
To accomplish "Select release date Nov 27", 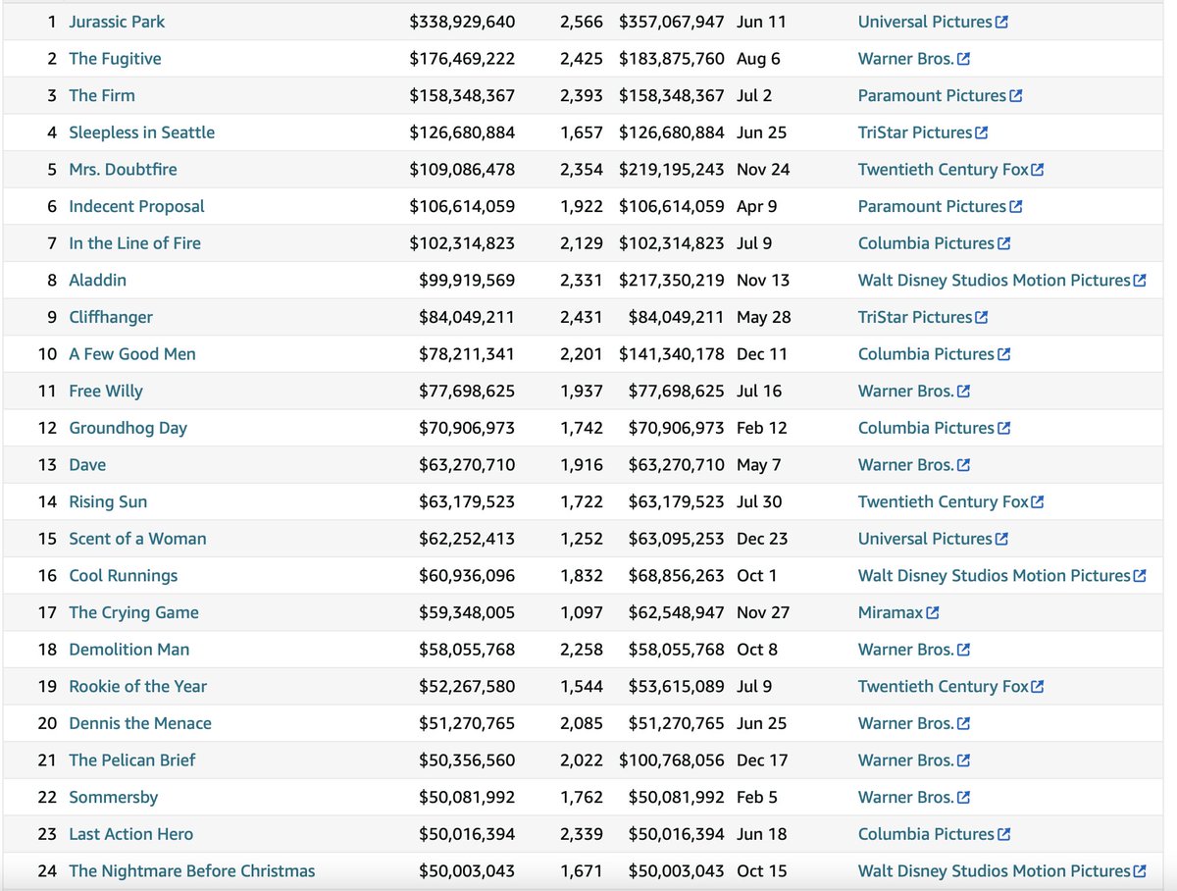I will point(763,613).
